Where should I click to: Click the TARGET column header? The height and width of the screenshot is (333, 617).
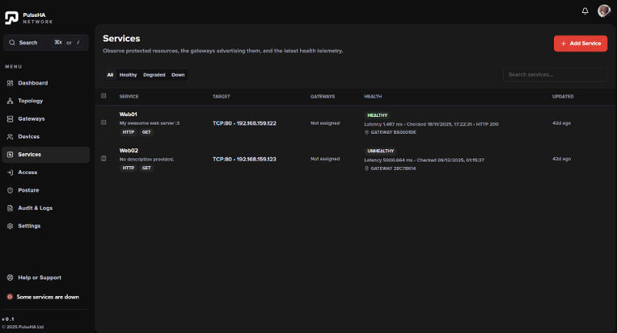point(222,97)
